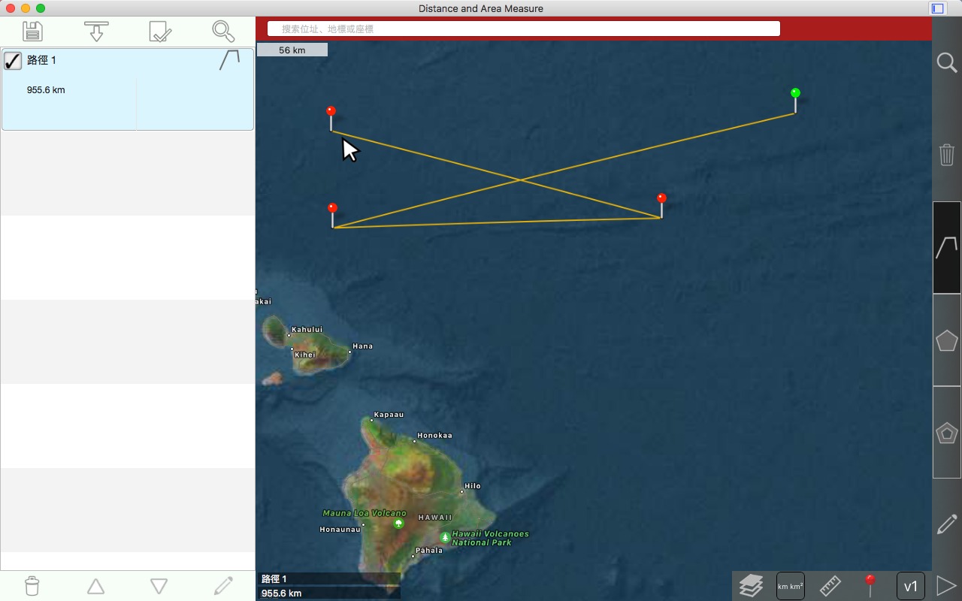
Task: Select the plain pentagon area tool
Action: [x=946, y=340]
